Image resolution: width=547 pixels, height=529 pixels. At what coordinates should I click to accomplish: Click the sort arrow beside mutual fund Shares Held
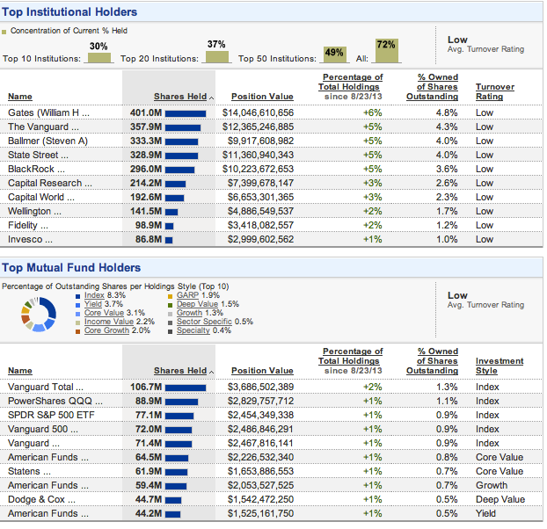[211, 373]
